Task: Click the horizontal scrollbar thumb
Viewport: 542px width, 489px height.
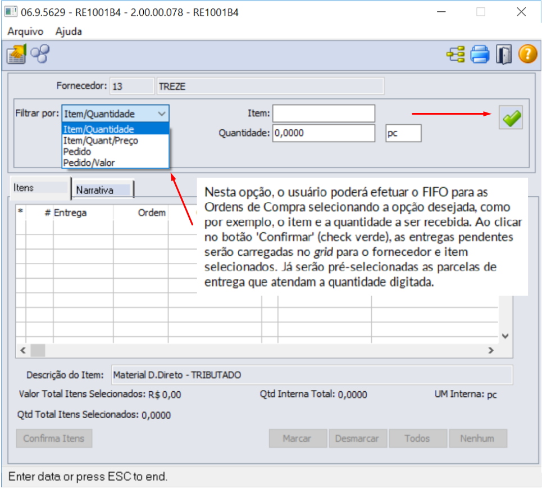Action: [38, 350]
